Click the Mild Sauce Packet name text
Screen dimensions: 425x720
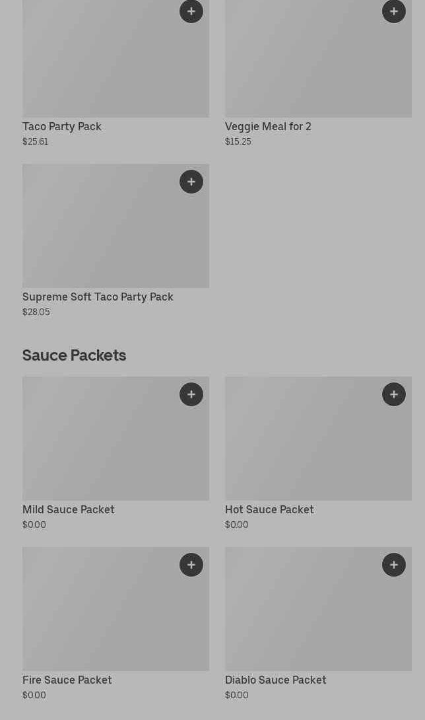click(69, 509)
